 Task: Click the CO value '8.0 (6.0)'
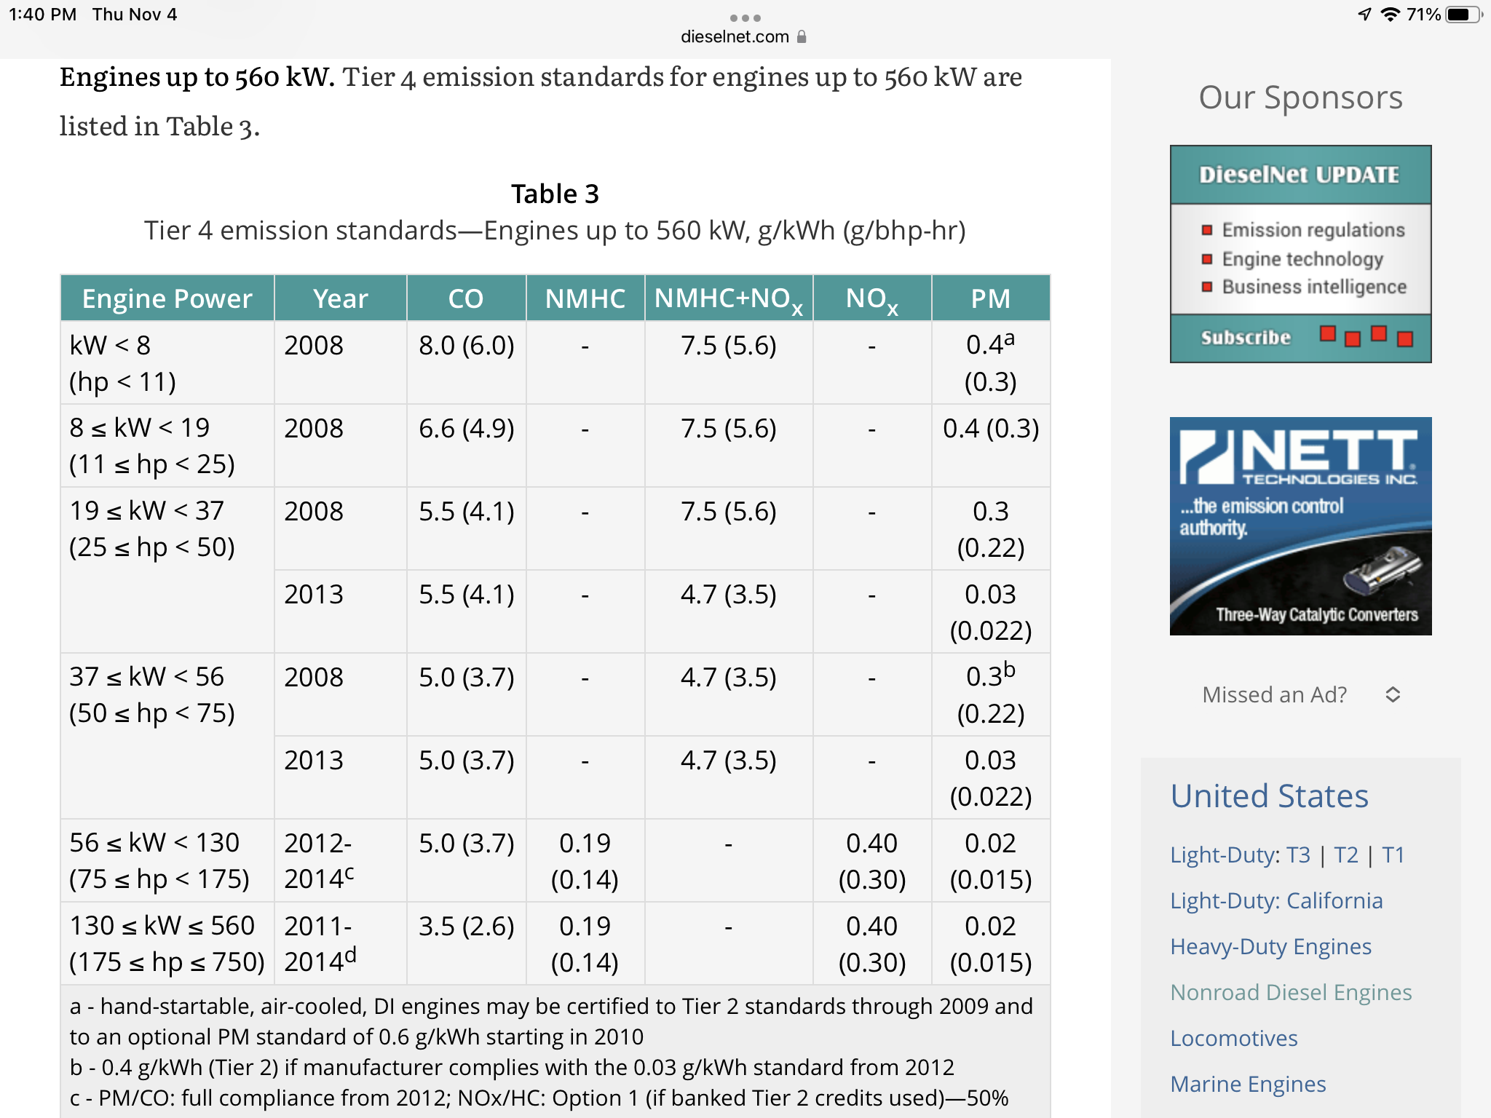point(466,345)
